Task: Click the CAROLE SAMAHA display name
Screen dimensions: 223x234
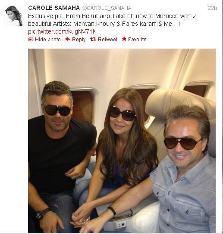Action: (54, 8)
